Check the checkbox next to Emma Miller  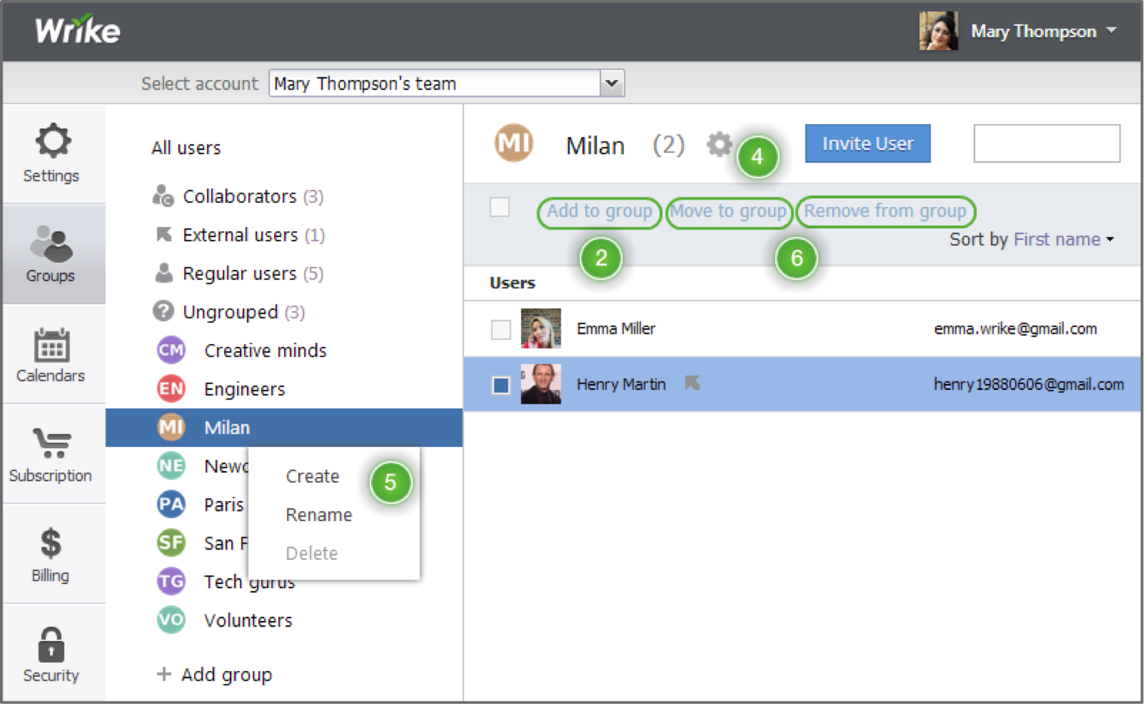[x=500, y=329]
